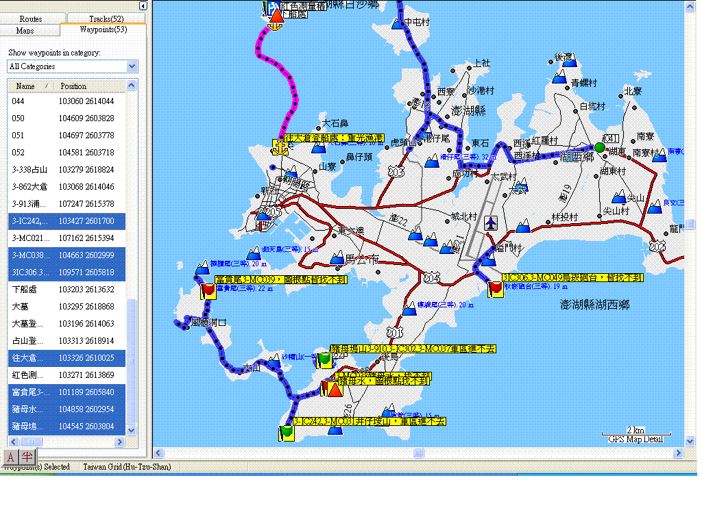Click the airport airplane icon on map
Screen dimensions: 702x508
click(491, 223)
